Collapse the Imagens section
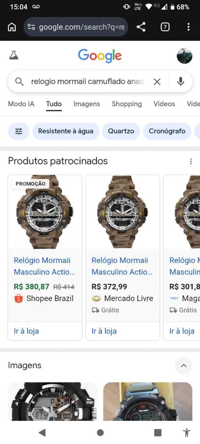Viewport: 200px width, 444px height. (184, 366)
